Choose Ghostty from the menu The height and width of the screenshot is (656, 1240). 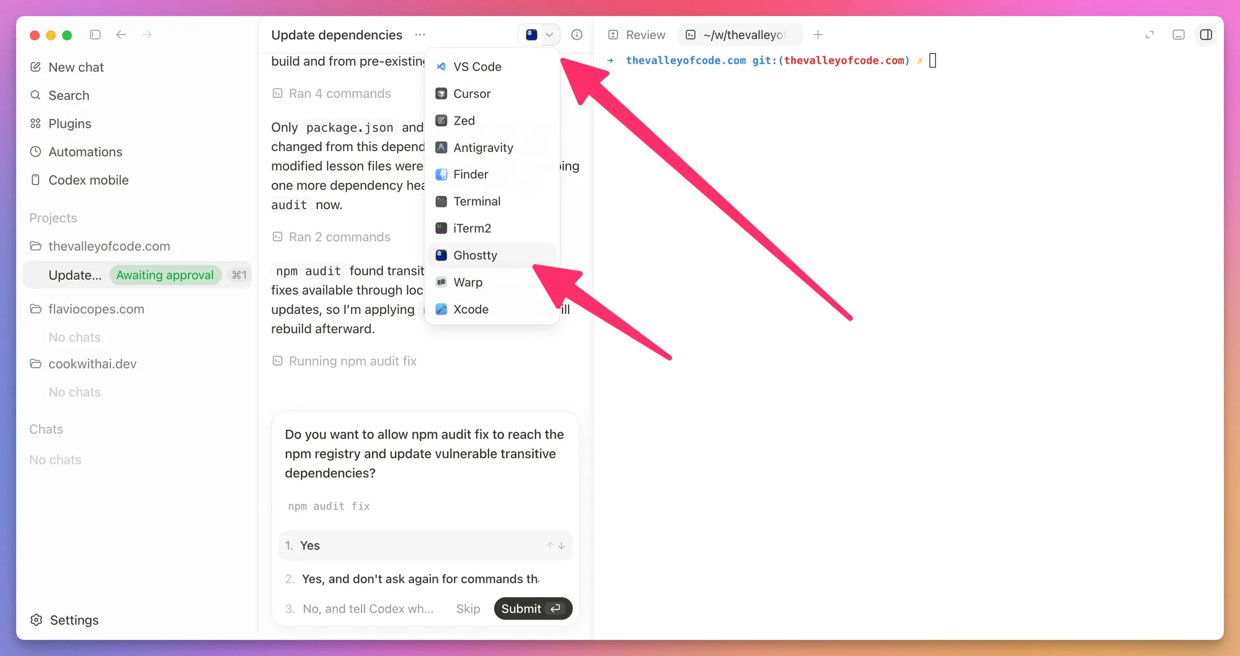pos(492,255)
